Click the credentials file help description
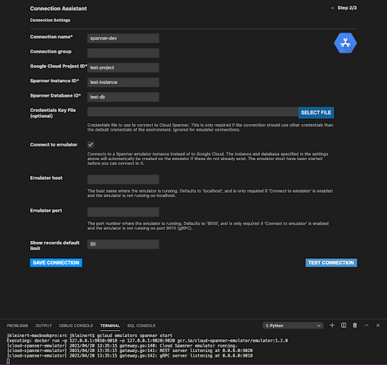 click(x=210, y=127)
